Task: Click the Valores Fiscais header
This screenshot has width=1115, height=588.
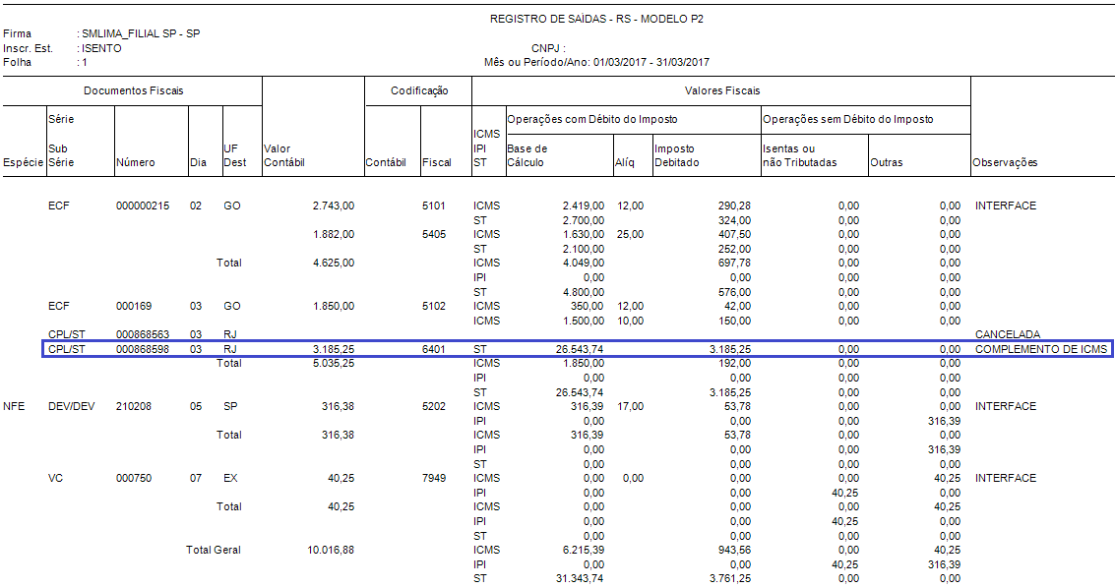Action: (x=721, y=90)
